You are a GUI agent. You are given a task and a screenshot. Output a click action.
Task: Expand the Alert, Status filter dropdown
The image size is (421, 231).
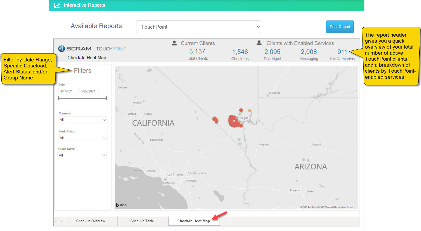pyautogui.click(x=83, y=138)
